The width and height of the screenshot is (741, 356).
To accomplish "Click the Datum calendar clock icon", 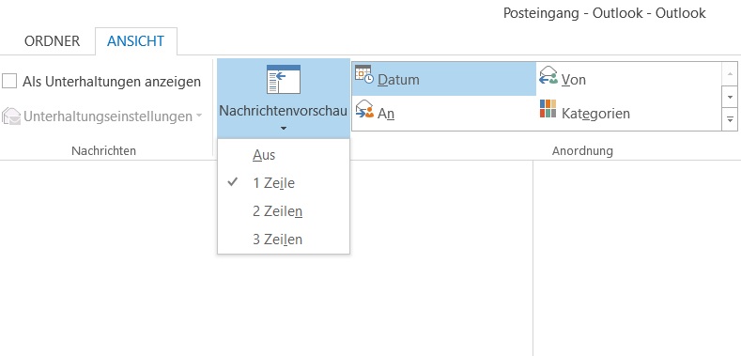I will [363, 76].
